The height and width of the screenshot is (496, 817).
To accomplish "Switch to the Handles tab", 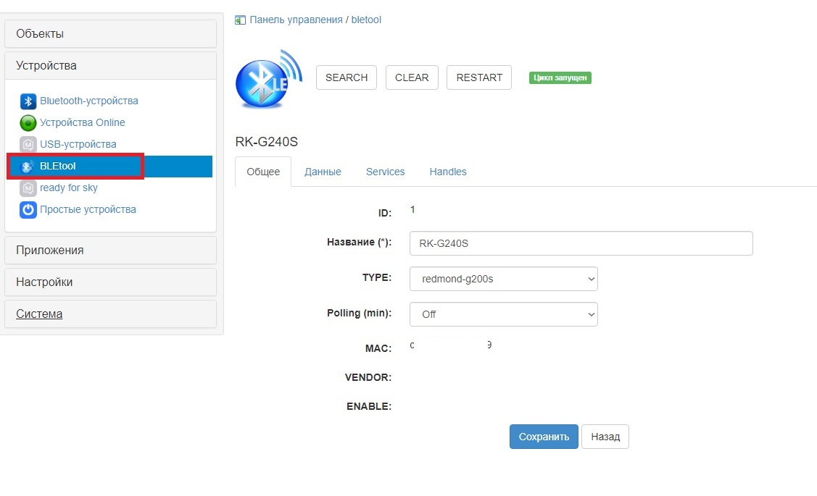I will pos(448,172).
